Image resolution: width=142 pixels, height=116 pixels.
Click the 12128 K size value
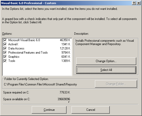point(65,48)
